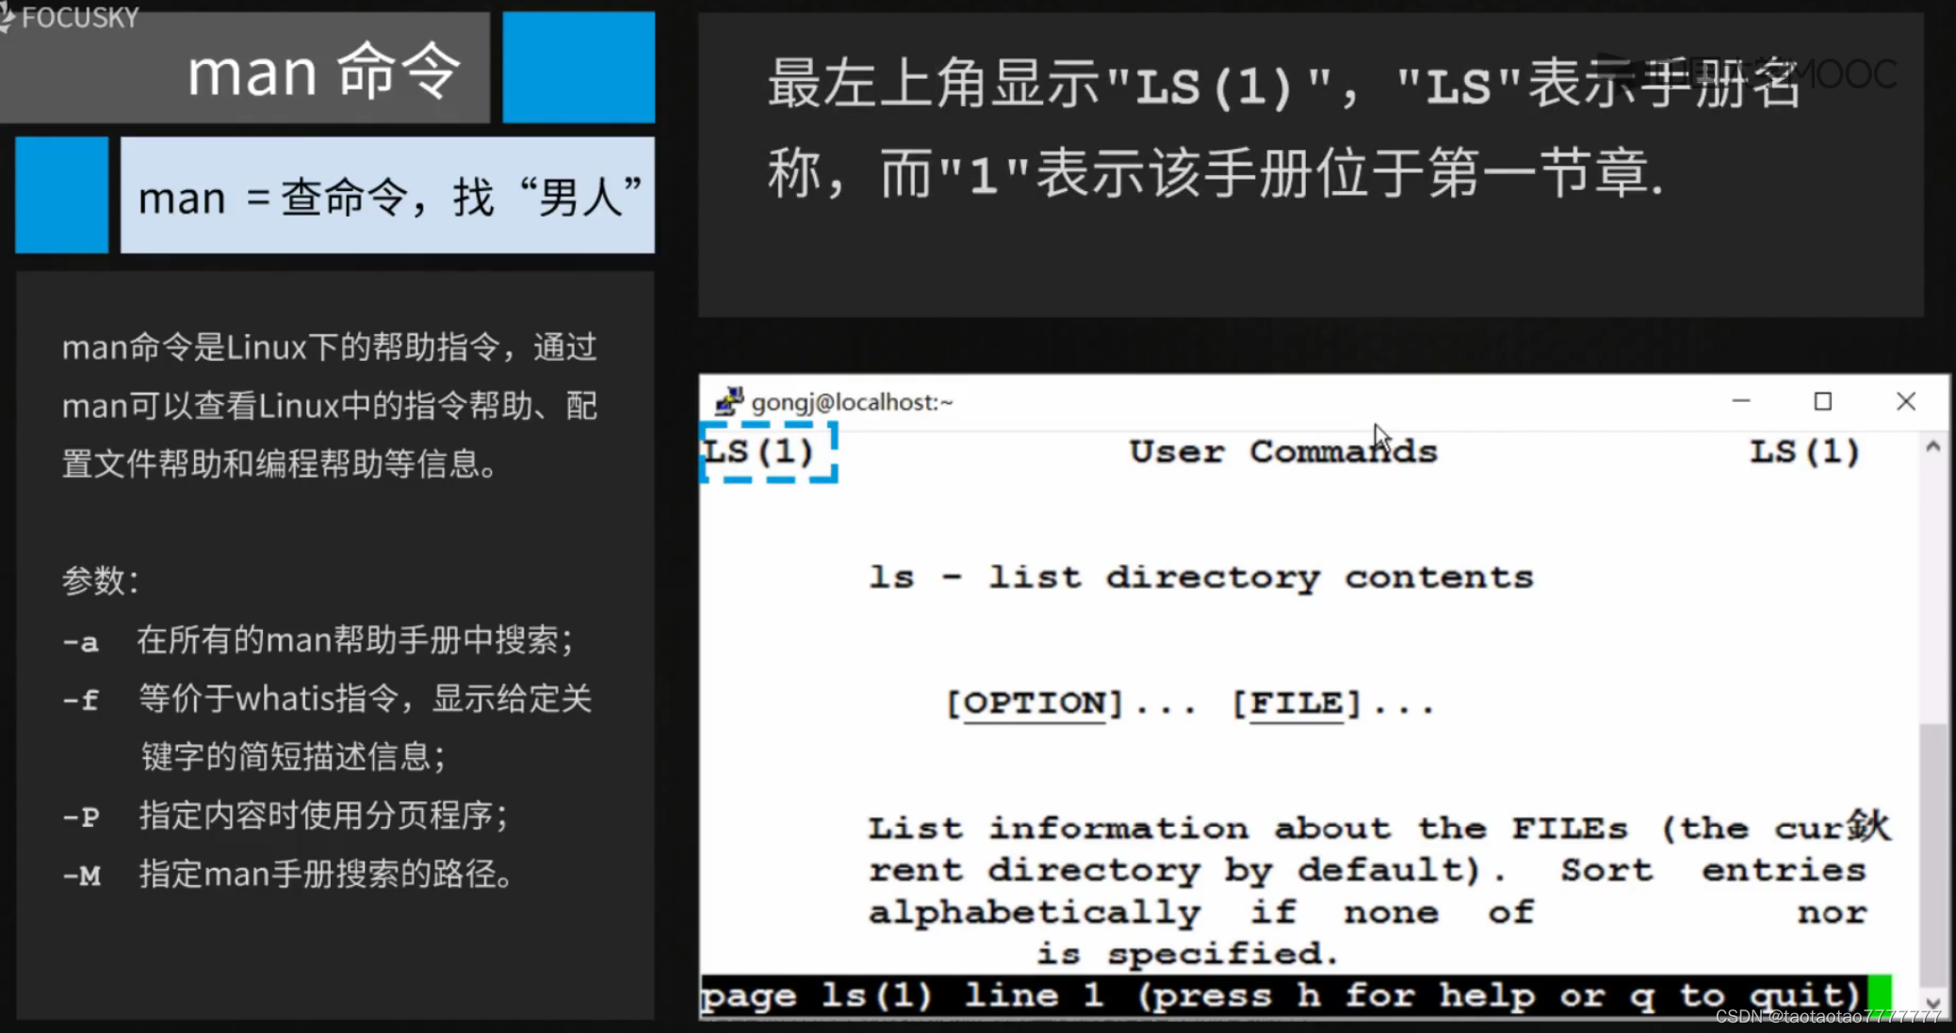Scroll down the man page content

click(1931, 999)
